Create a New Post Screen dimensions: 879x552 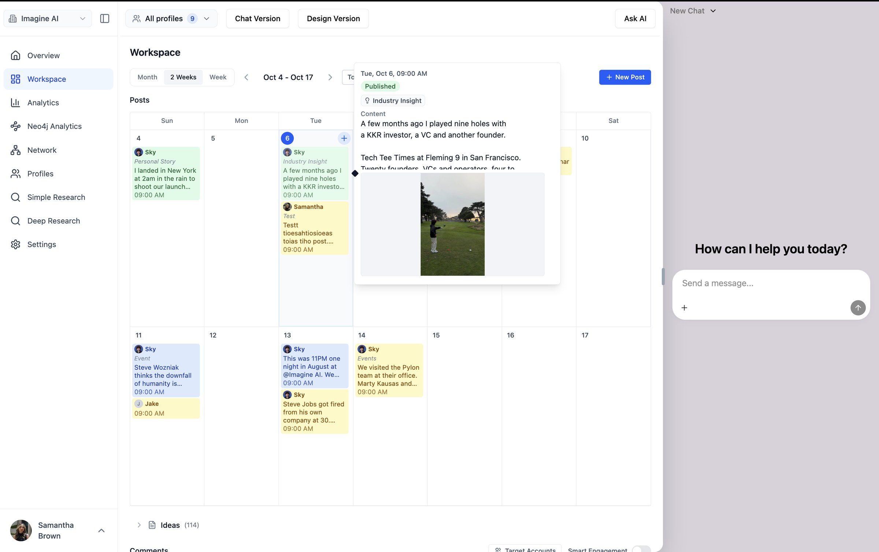(x=625, y=77)
